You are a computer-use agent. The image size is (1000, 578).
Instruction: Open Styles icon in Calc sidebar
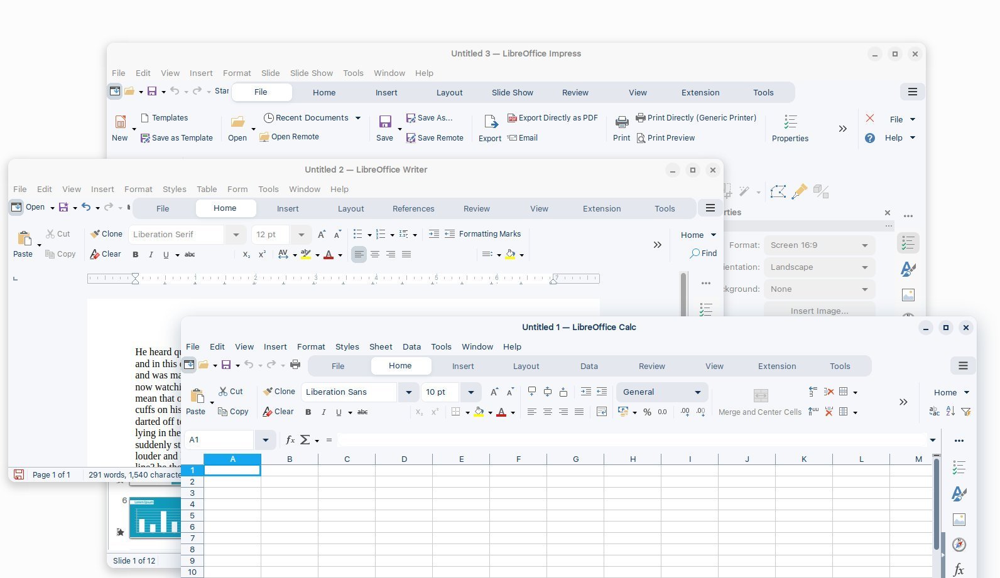[x=959, y=493]
